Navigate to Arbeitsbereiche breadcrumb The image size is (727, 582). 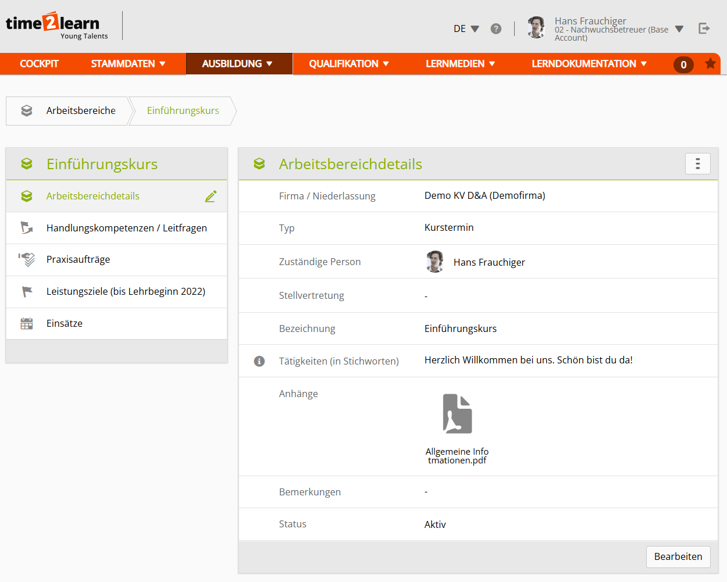(80, 110)
